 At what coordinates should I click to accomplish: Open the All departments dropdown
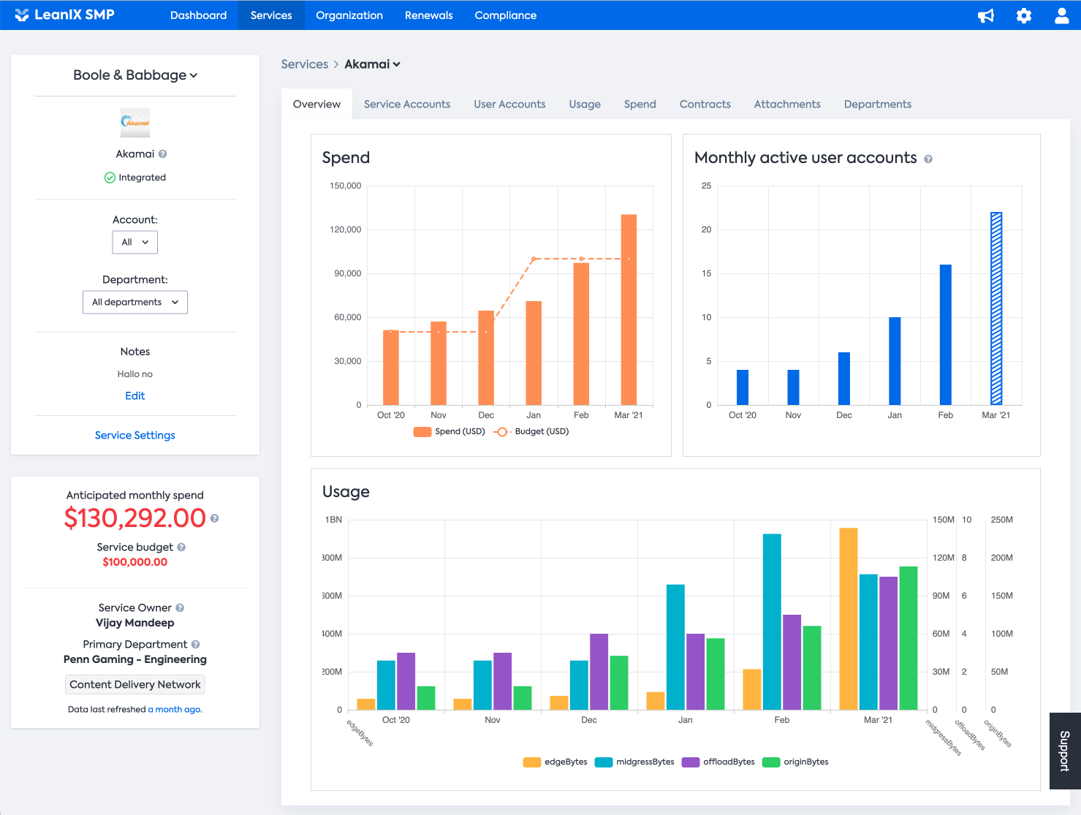(x=135, y=302)
